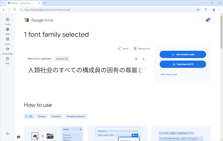Select the All filter chip
The width and height of the screenshot is (223, 141).
[x=29, y=116]
